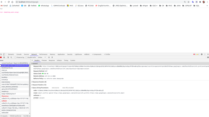Click the view source link

55,88
